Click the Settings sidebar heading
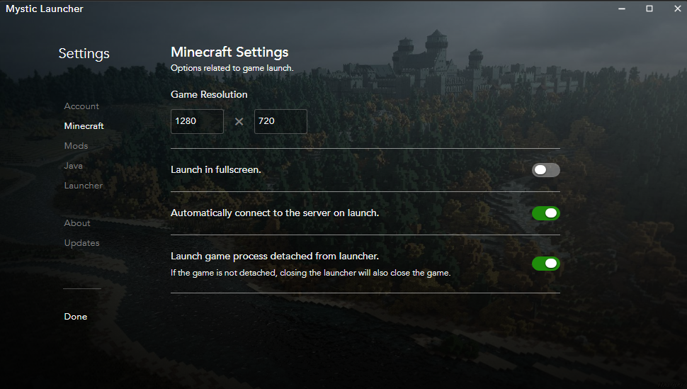687x389 pixels. (x=84, y=54)
